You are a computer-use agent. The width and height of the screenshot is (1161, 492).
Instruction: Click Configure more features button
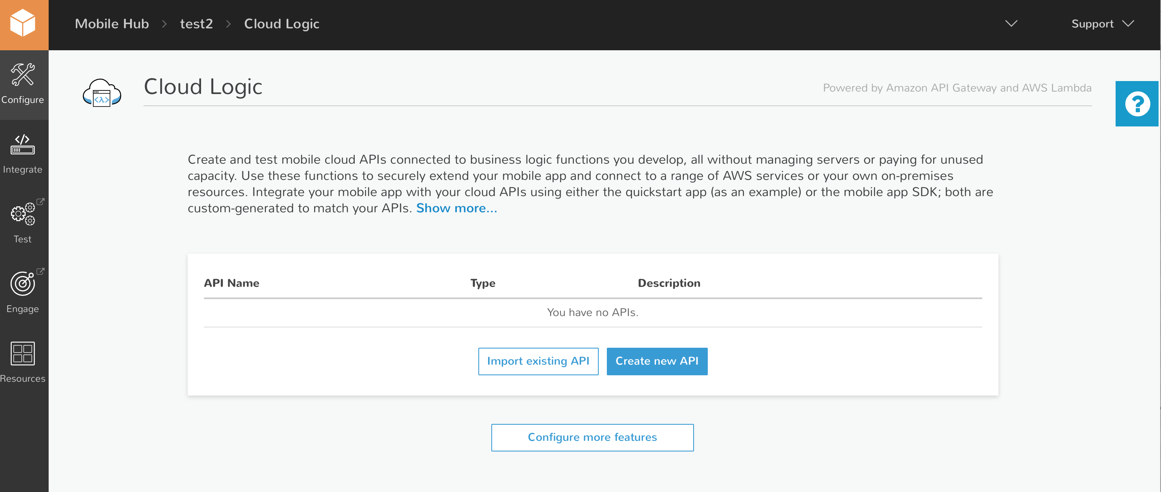click(x=592, y=437)
